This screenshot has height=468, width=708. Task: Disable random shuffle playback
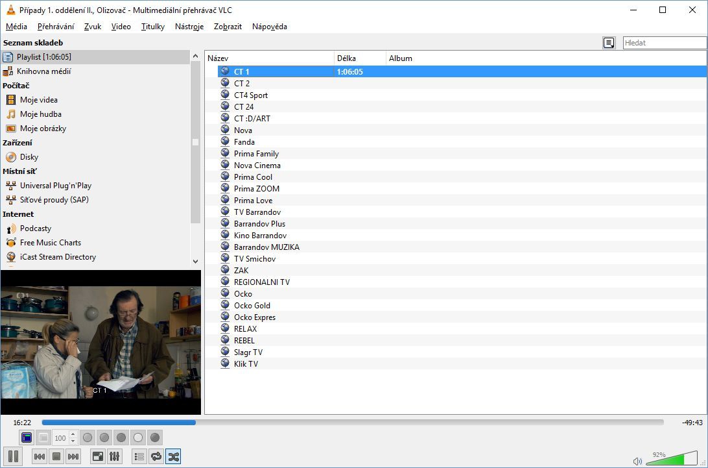click(173, 457)
